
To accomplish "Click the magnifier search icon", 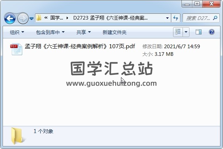I will [x=215, y=18].
